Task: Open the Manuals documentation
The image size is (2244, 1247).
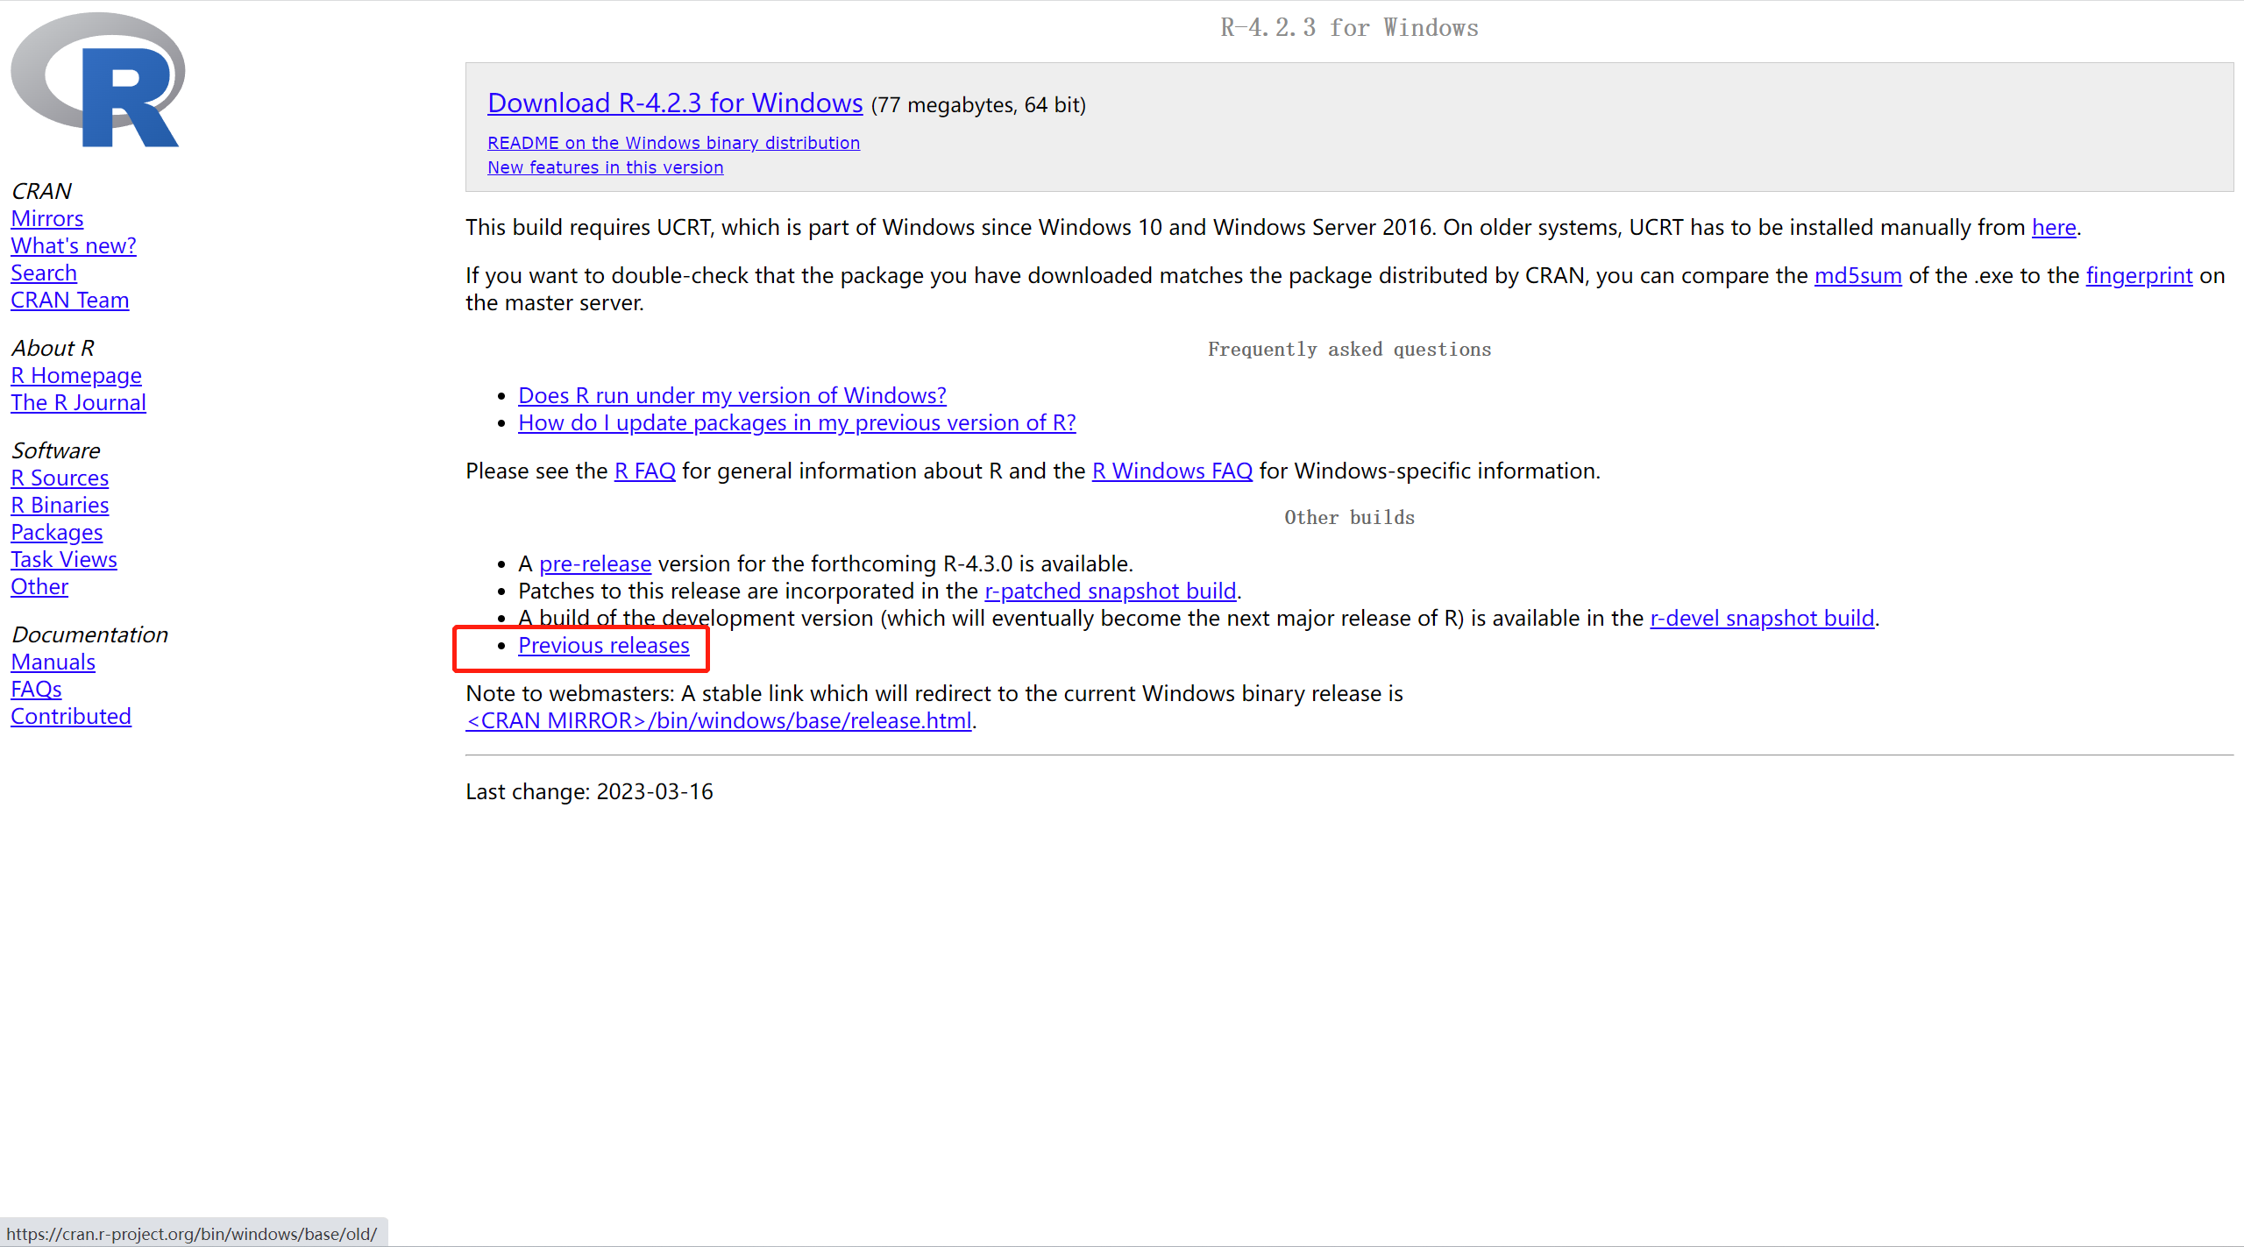Action: point(53,662)
